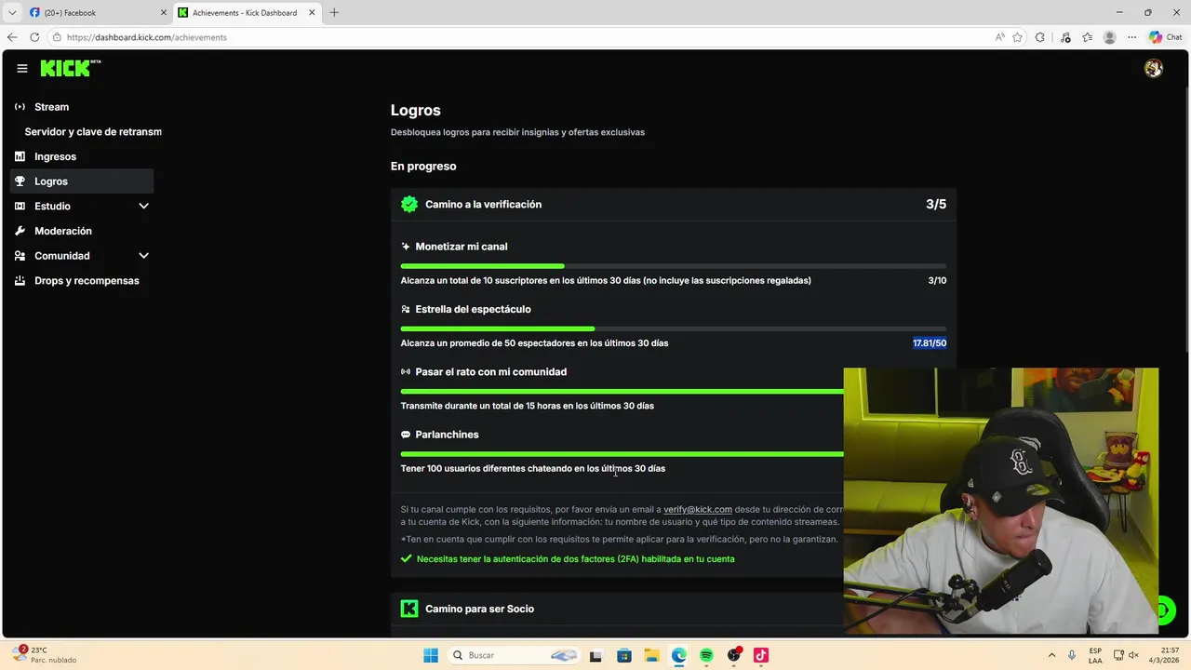Open Stream in the sidebar
1191x670 pixels.
82,107
